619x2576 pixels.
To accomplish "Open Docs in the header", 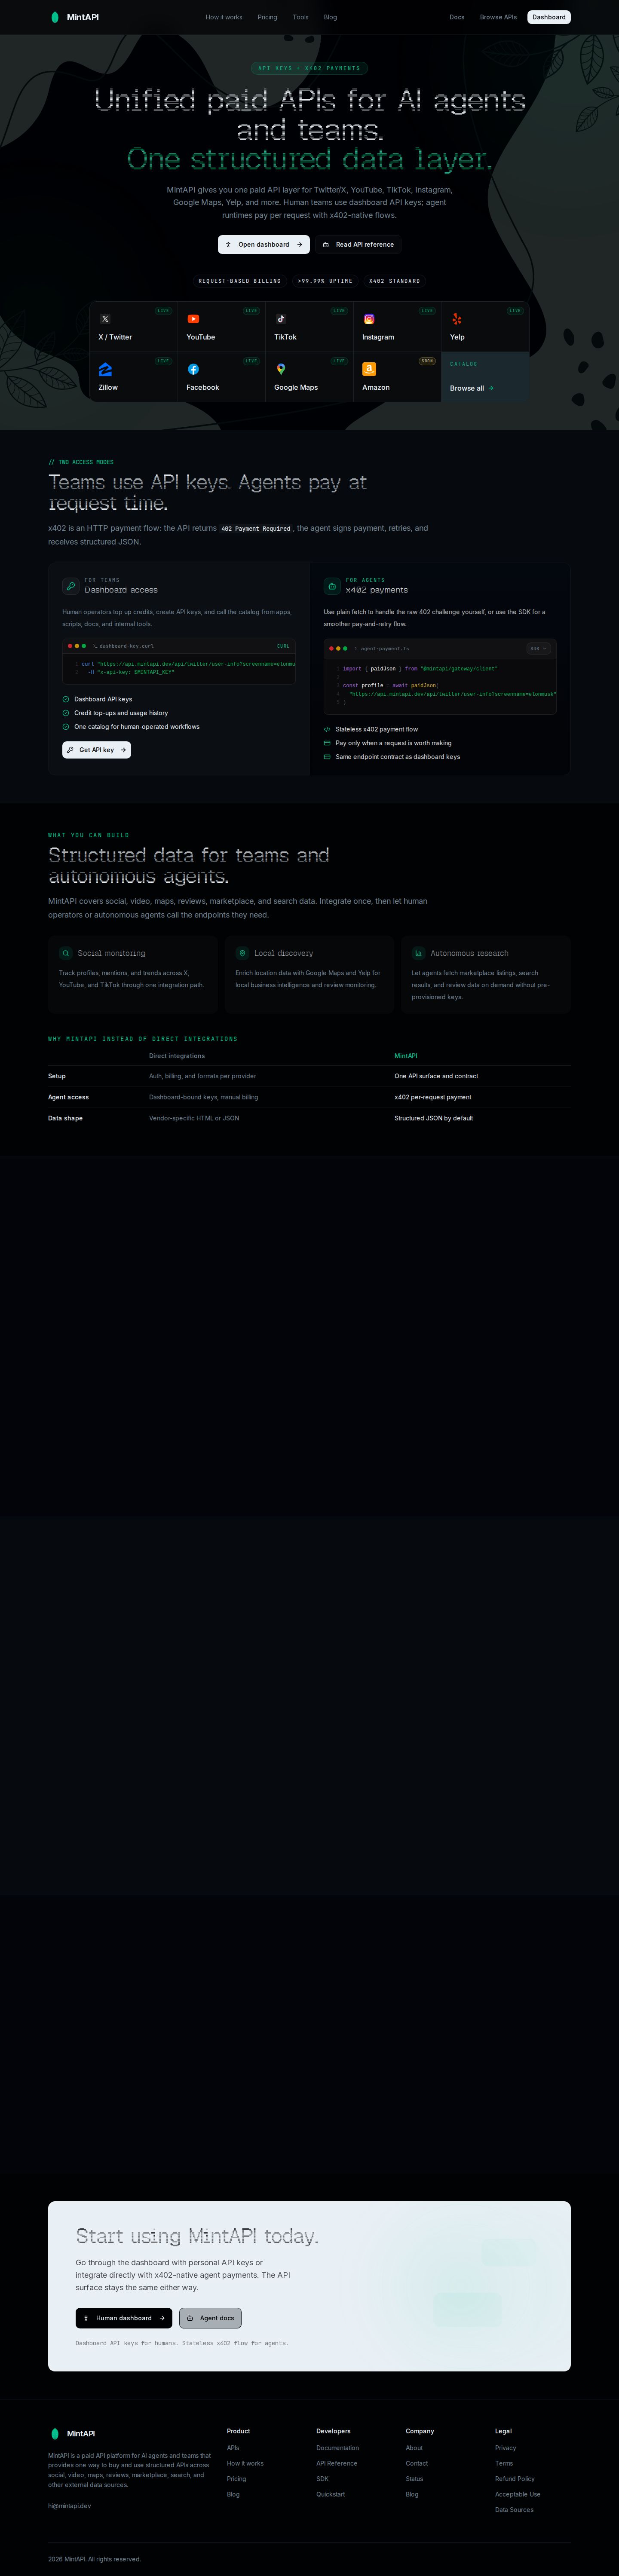I will 457,17.
